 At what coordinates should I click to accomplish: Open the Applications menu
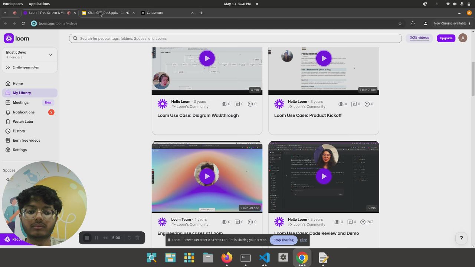pyautogui.click(x=39, y=4)
